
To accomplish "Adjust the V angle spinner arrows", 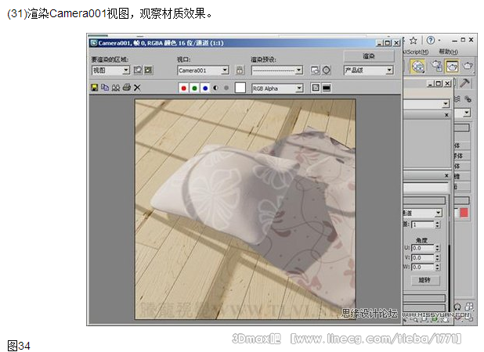I will point(437,257).
